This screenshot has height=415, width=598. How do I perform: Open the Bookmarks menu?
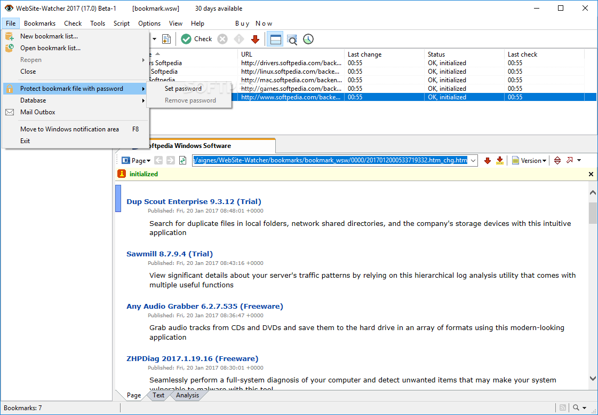click(x=39, y=24)
